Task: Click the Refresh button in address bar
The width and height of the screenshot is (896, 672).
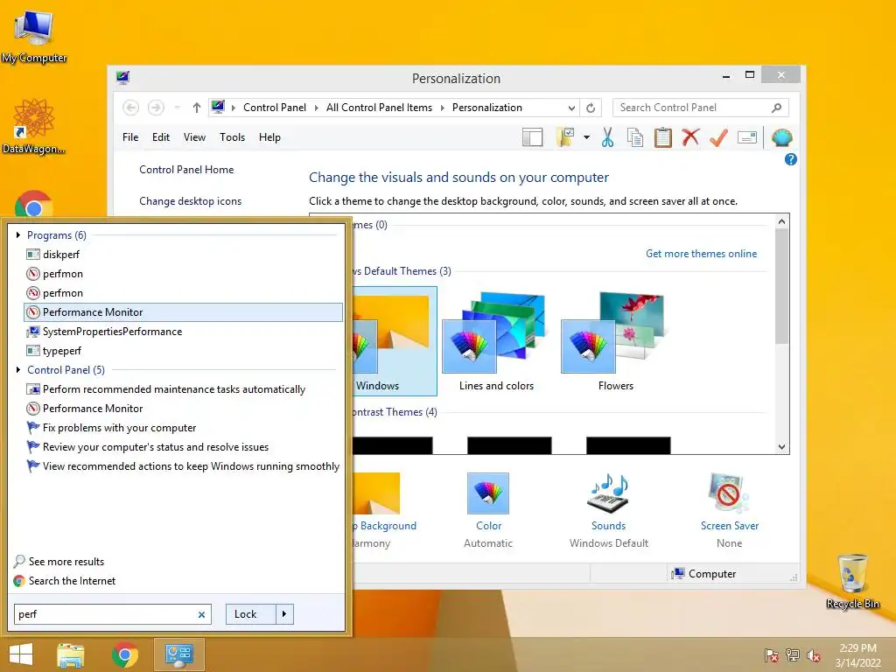Action: (x=591, y=108)
